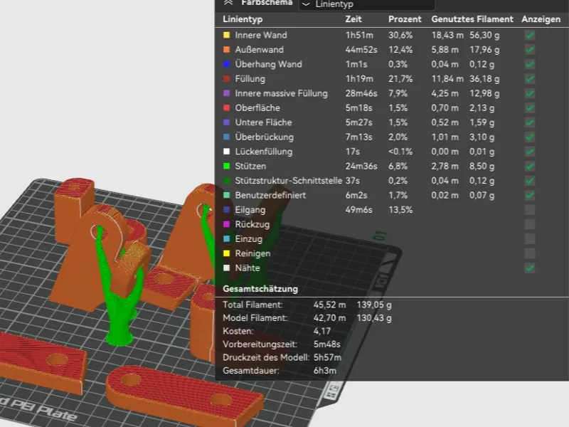Toggle Oberfläche display checkbox
This screenshot has width=569, height=427.
coord(529,108)
